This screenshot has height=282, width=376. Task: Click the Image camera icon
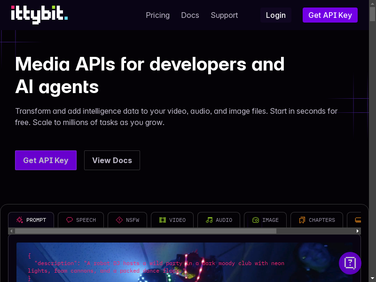[x=256, y=220]
